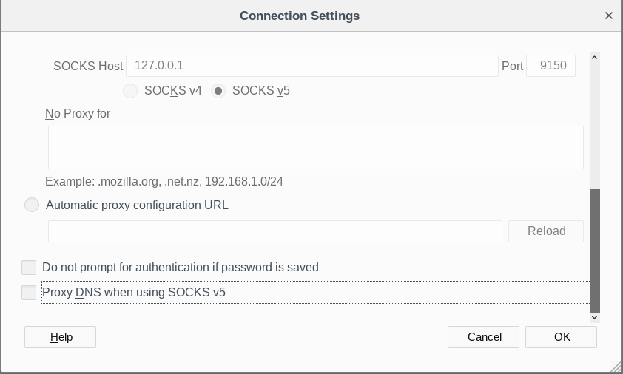Click the vertical scrollbar thumb

[x=594, y=250]
